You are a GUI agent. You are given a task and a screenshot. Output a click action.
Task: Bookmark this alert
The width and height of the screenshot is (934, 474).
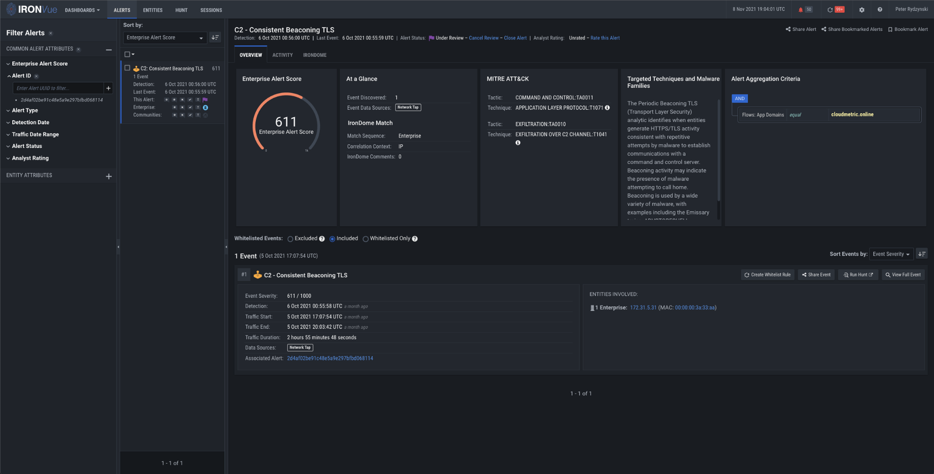[908, 29]
